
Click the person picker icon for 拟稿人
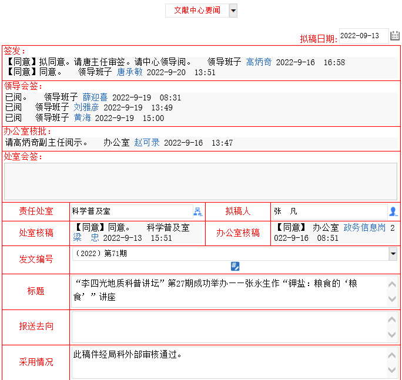[393, 211]
